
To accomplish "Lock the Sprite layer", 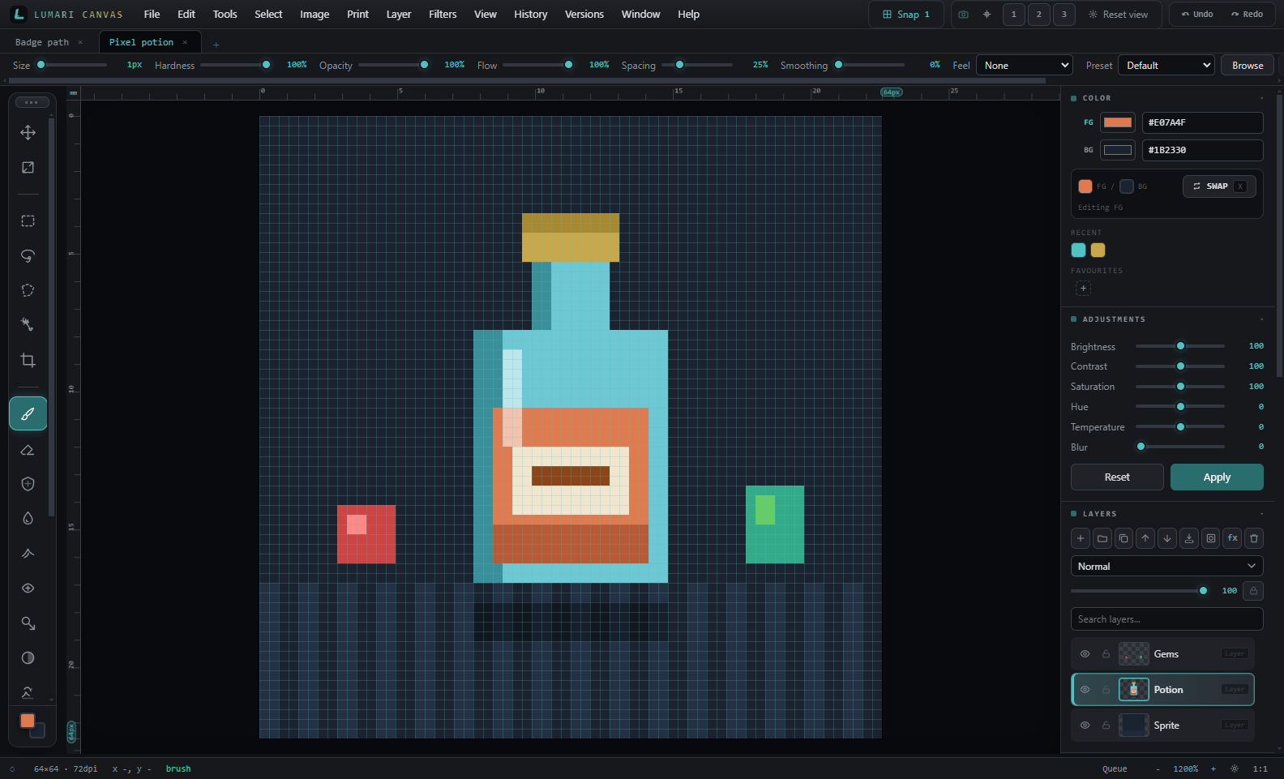I will coord(1106,725).
